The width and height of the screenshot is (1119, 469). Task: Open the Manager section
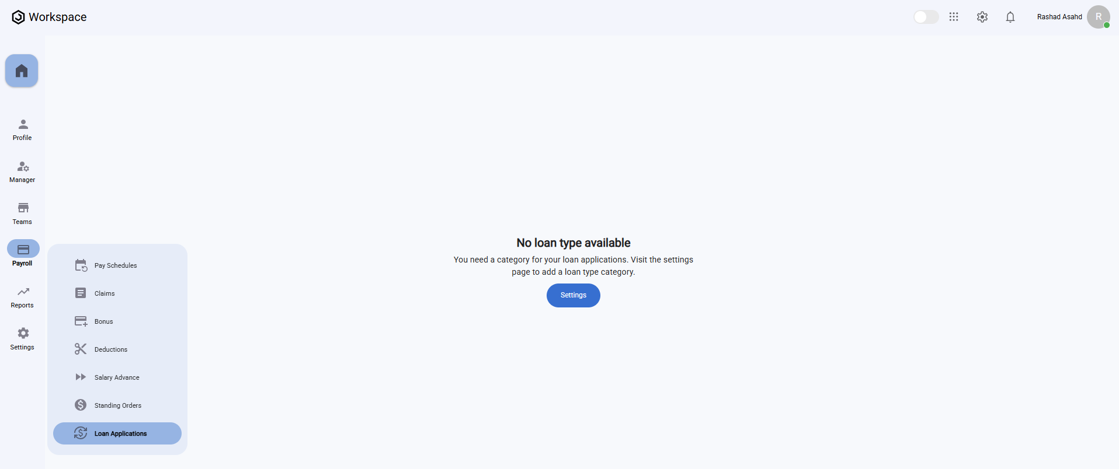[22, 172]
